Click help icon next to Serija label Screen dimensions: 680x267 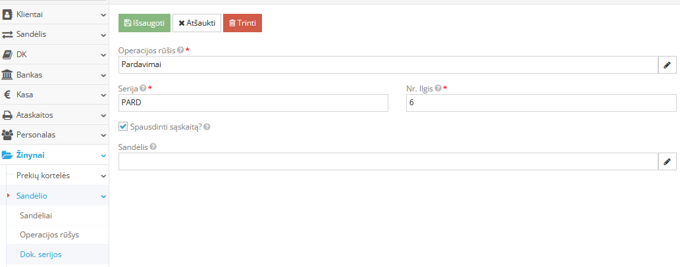tap(143, 88)
